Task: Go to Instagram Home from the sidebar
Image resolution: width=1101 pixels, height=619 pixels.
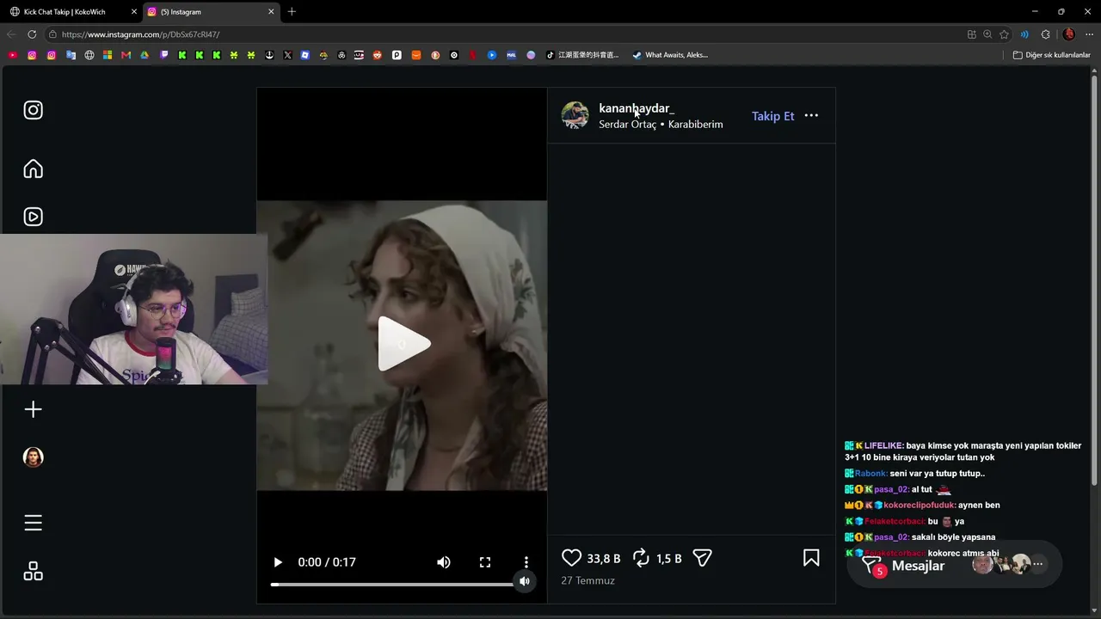Action: [x=33, y=169]
